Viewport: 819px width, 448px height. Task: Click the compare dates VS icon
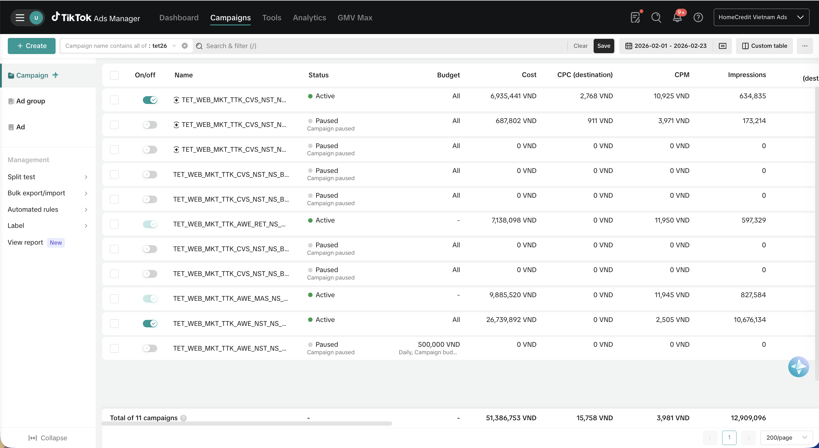tap(722, 46)
